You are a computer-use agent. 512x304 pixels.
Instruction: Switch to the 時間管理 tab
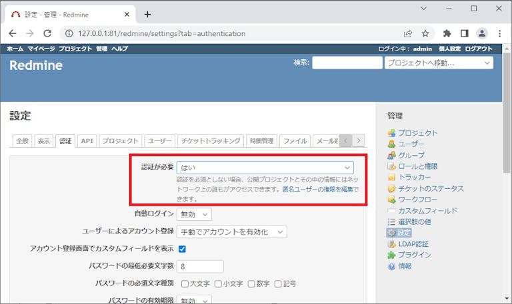point(261,141)
